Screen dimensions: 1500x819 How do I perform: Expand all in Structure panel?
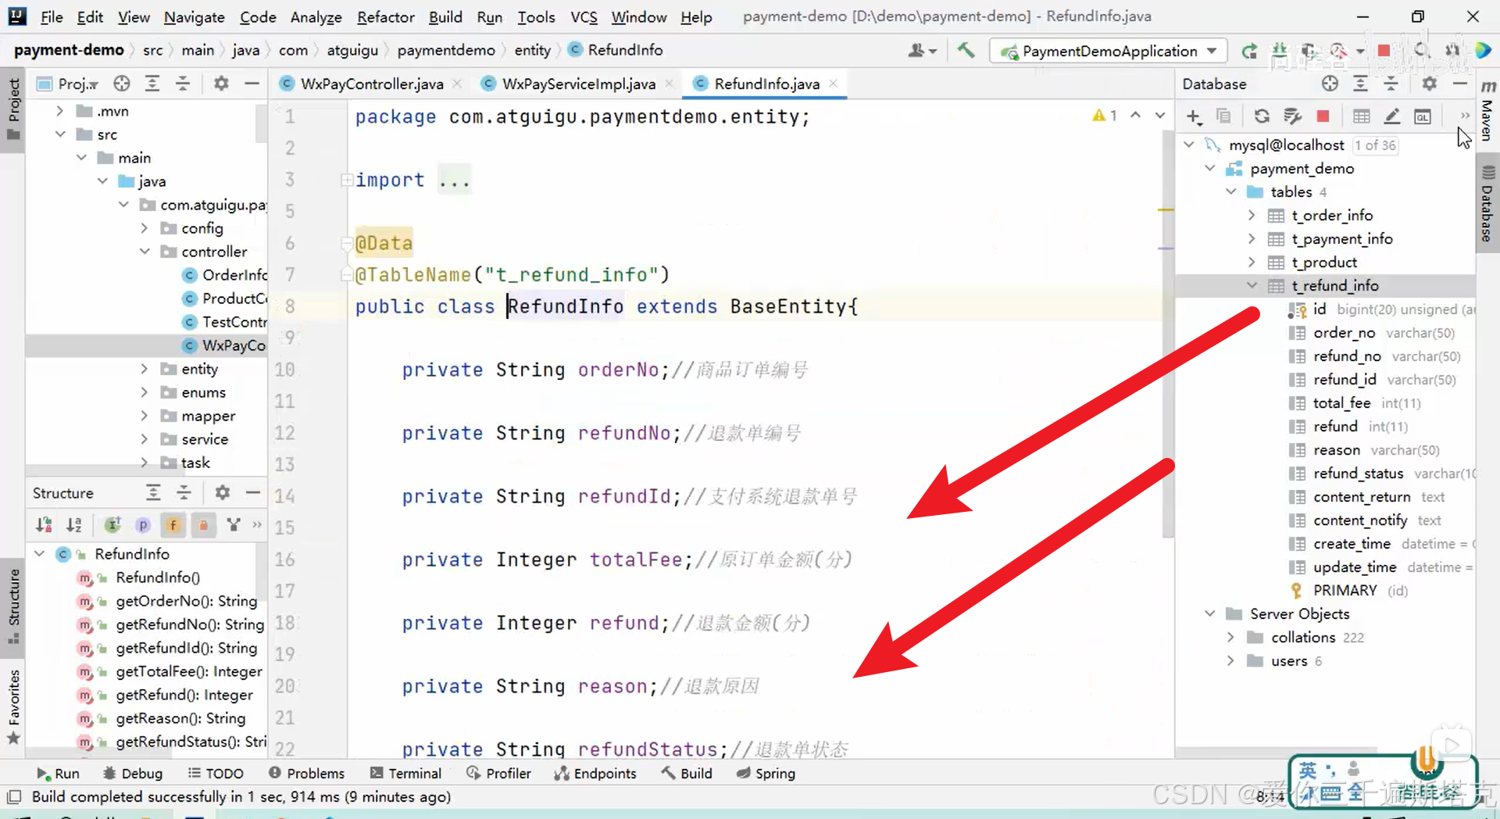pyautogui.click(x=153, y=492)
